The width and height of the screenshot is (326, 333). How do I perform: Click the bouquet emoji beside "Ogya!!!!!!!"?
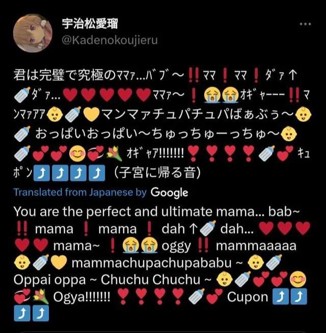pyautogui.click(x=41, y=296)
